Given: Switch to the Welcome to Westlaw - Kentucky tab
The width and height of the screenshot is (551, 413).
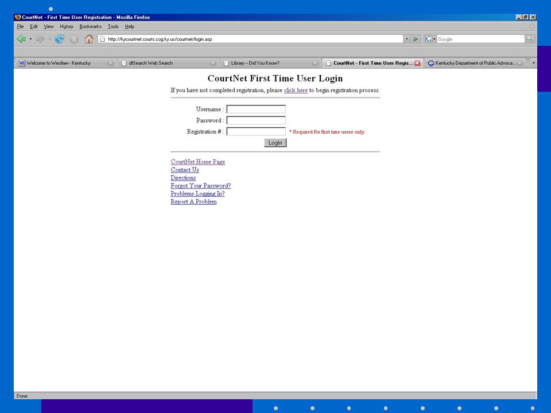Looking at the screenshot, I should point(65,63).
